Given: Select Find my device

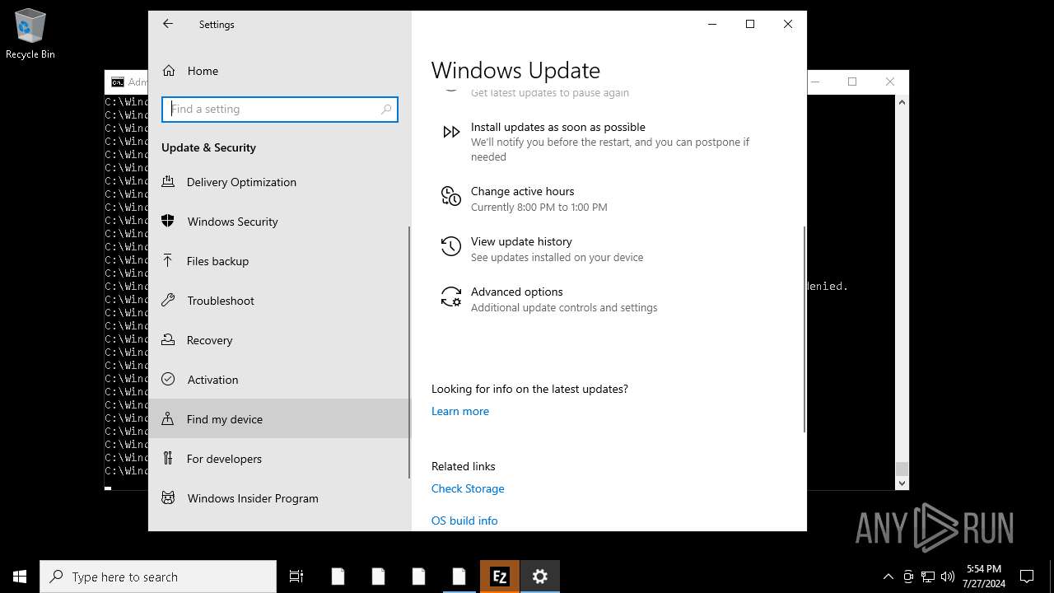Looking at the screenshot, I should click(279, 419).
